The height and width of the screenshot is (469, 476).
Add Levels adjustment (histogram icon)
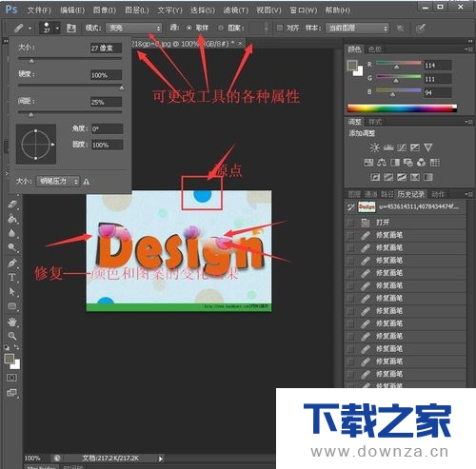click(x=388, y=147)
